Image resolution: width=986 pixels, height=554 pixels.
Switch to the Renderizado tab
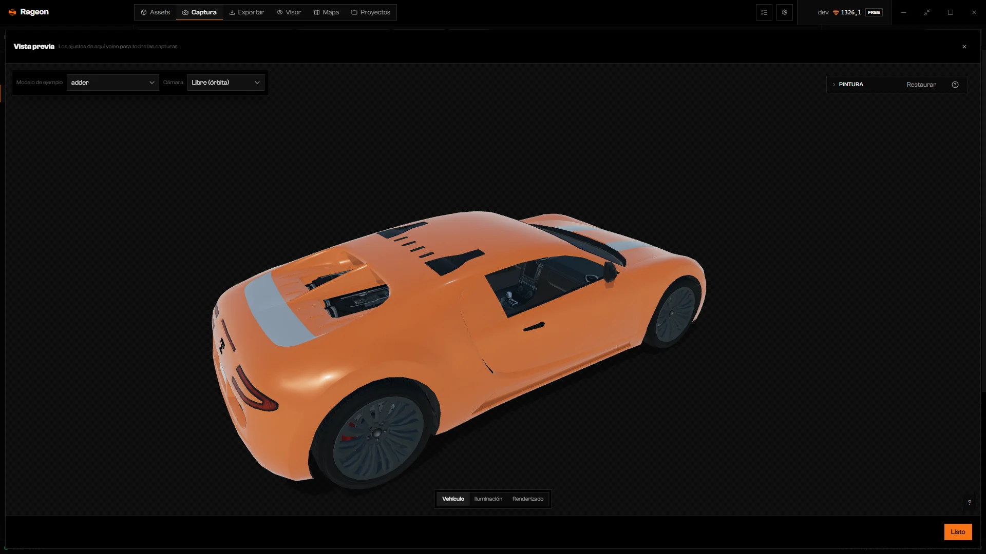(527, 499)
